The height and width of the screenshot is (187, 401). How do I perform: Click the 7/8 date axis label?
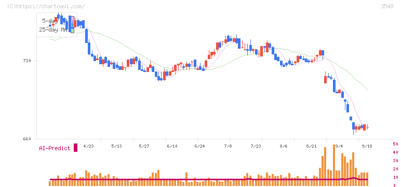click(228, 146)
